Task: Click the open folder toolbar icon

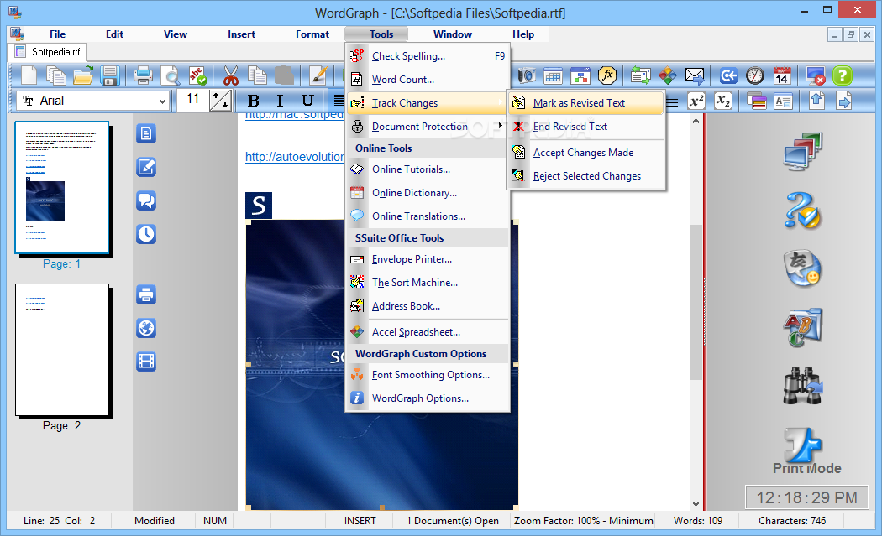Action: tap(83, 75)
